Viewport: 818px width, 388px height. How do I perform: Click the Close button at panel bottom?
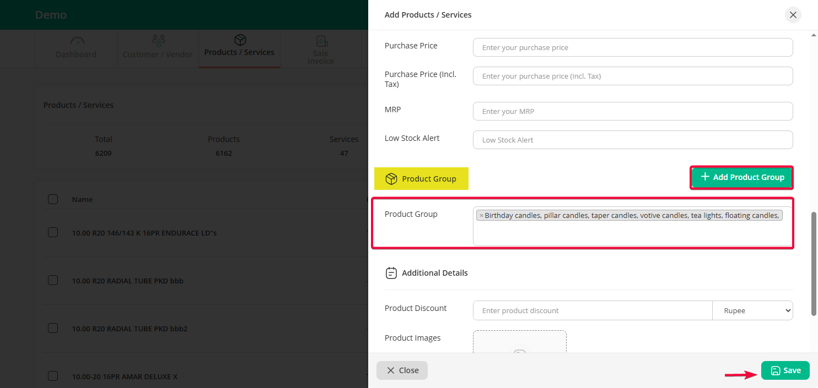point(402,370)
